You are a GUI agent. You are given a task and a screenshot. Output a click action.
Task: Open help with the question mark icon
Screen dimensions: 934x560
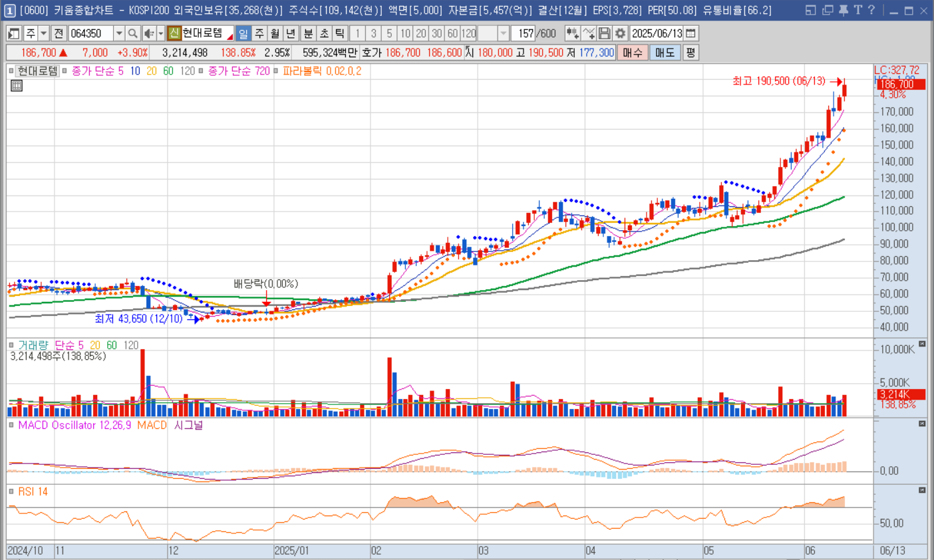click(x=871, y=10)
